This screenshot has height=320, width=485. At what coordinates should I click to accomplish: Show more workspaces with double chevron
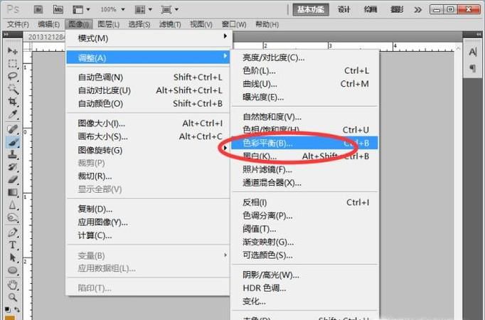point(417,9)
